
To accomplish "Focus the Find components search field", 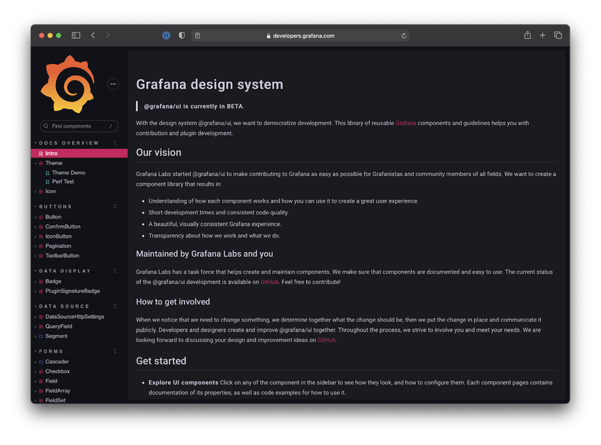I will point(79,126).
